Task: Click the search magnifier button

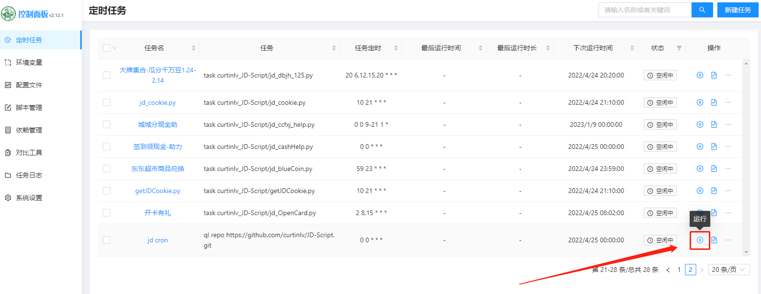Action: click(x=702, y=10)
